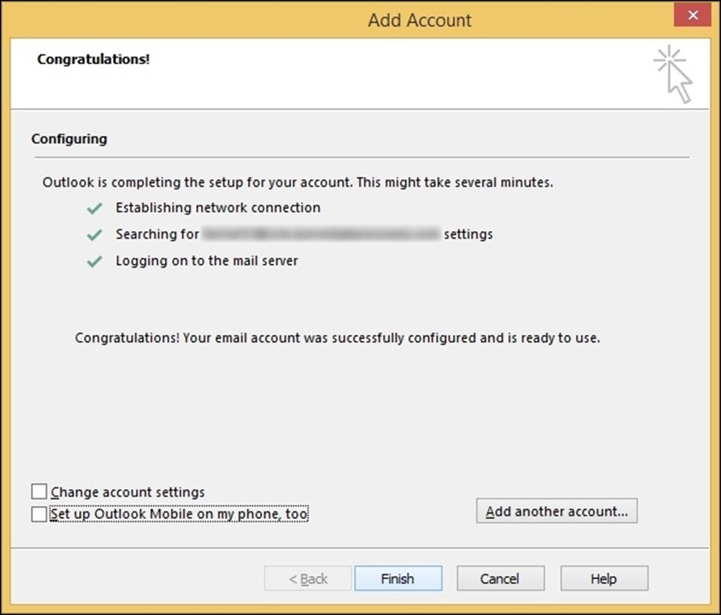Click checkmark beside Establishing network connection
Screen dimensions: 721x615
point(95,208)
